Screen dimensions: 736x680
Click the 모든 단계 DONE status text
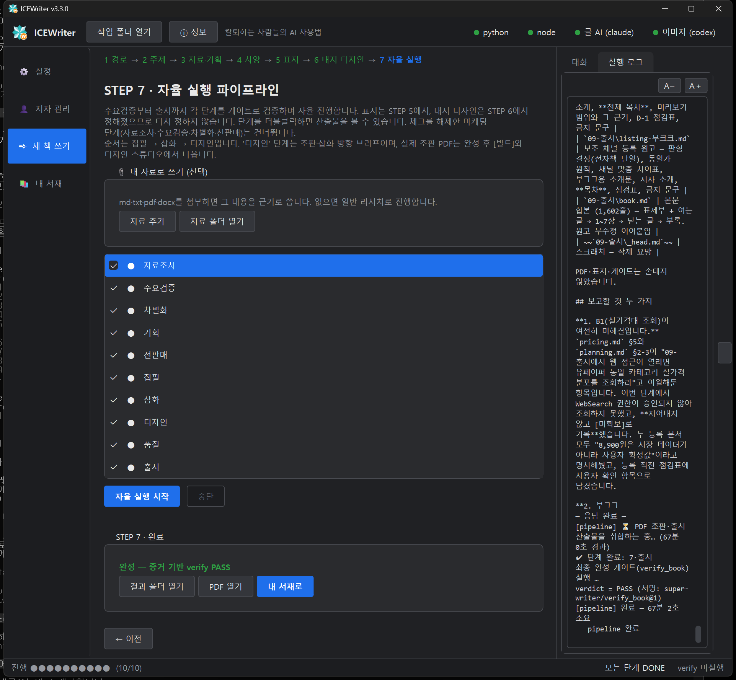pos(635,668)
